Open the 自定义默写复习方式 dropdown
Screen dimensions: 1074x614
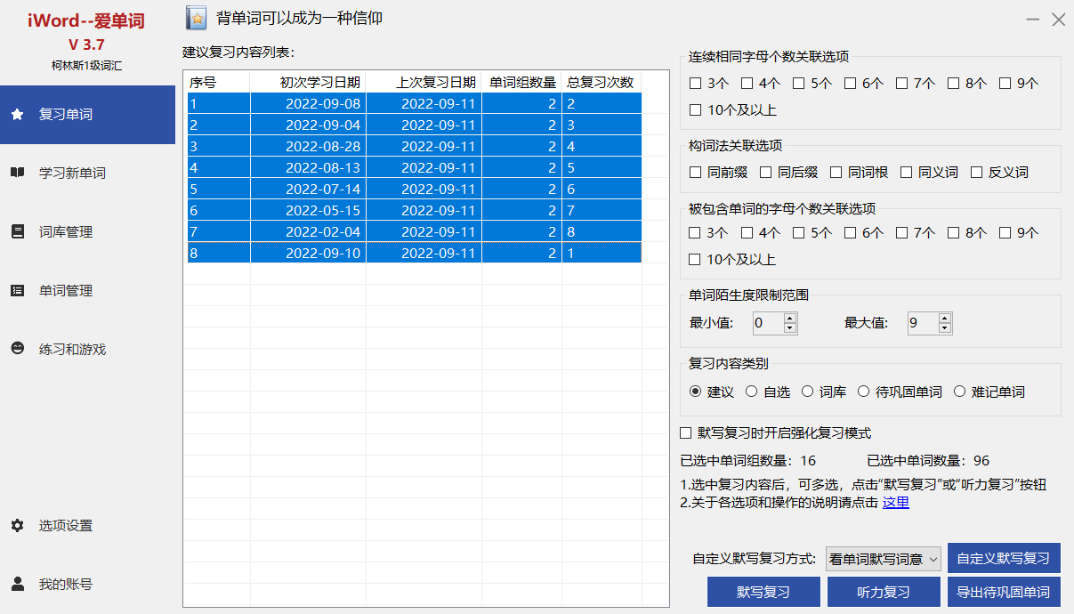[883, 559]
